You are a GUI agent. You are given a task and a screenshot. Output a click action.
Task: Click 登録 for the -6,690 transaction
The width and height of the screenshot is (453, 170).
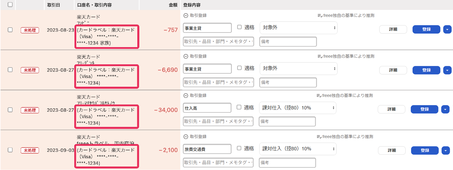coord(426,70)
